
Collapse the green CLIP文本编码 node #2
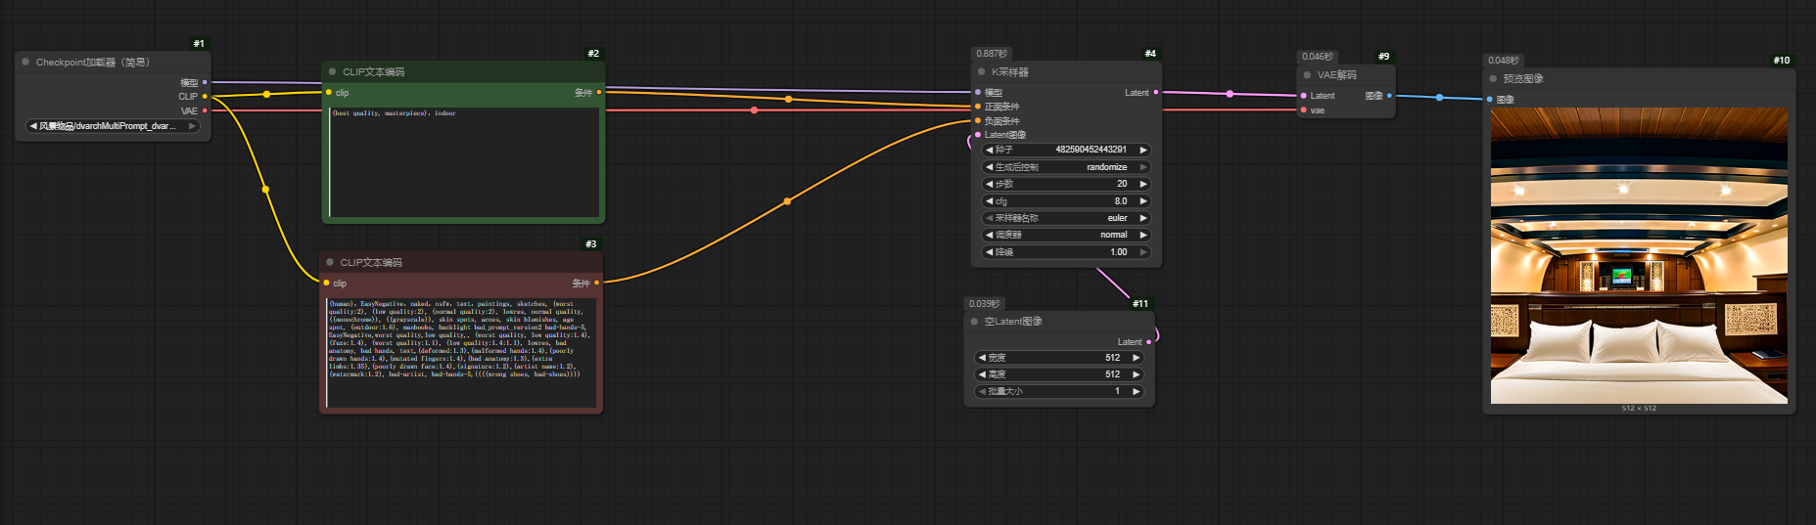[x=333, y=71]
